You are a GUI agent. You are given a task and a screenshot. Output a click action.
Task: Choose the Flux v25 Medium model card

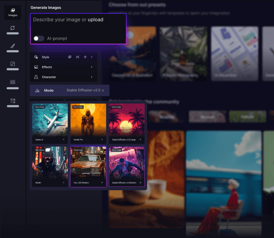pos(88,166)
